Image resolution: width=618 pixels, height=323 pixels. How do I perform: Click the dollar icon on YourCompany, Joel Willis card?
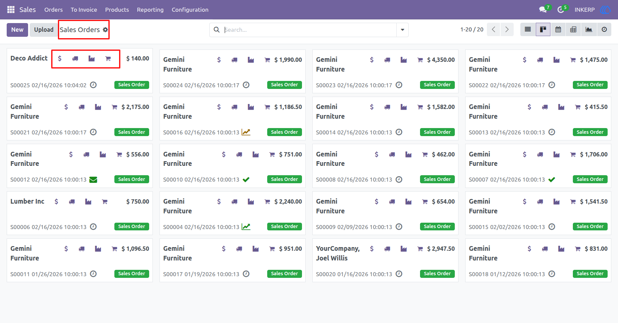[x=372, y=249]
